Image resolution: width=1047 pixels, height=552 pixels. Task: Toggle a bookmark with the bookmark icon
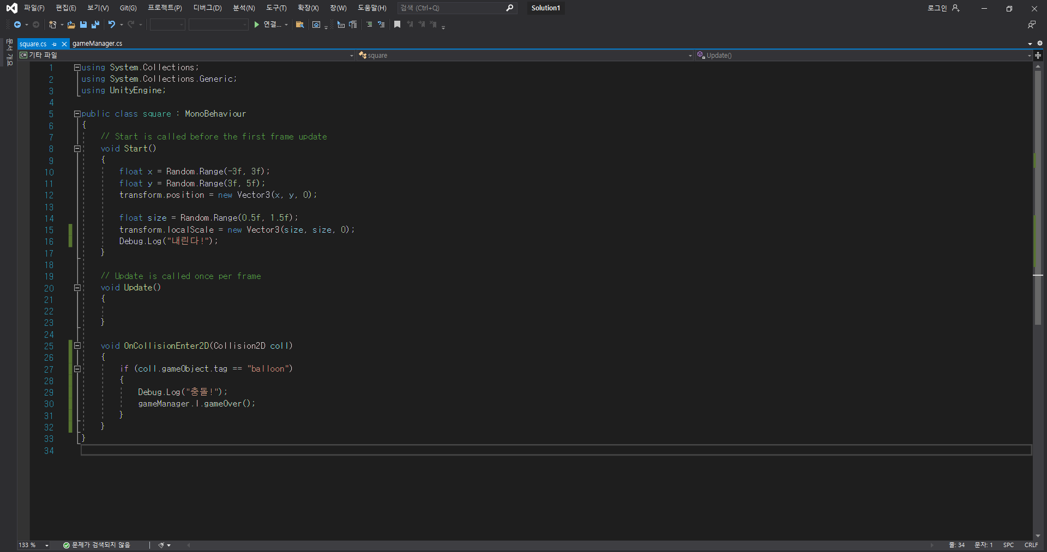[397, 25]
